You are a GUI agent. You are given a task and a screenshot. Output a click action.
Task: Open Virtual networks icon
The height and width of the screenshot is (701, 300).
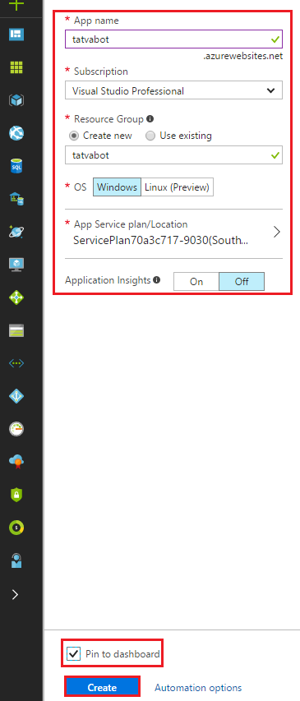16,363
